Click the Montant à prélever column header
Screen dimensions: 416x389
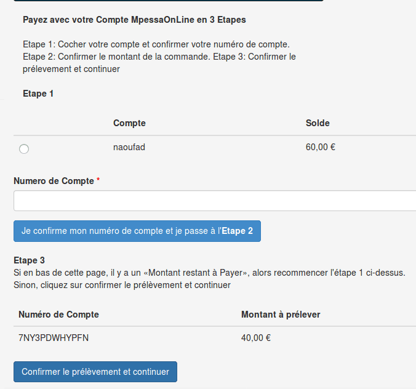281,315
